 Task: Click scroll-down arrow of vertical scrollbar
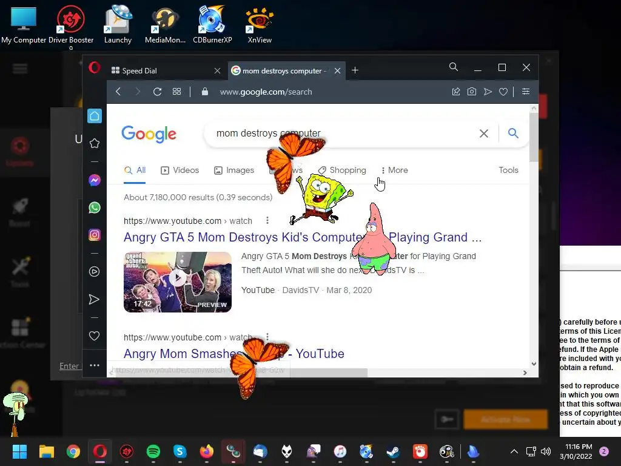coord(534,364)
